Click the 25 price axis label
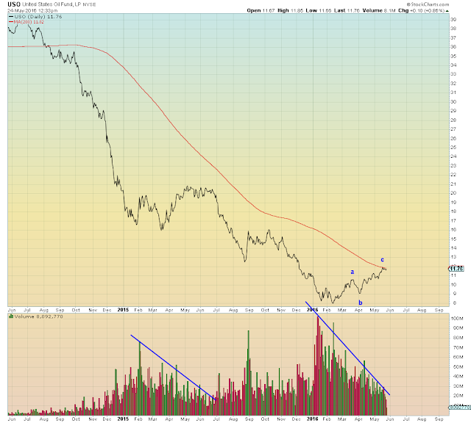The width and height of the screenshot is (471, 423). (x=453, y=148)
